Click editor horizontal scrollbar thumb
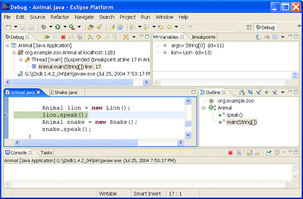Screen dimensions: 303x199 [79, 142]
